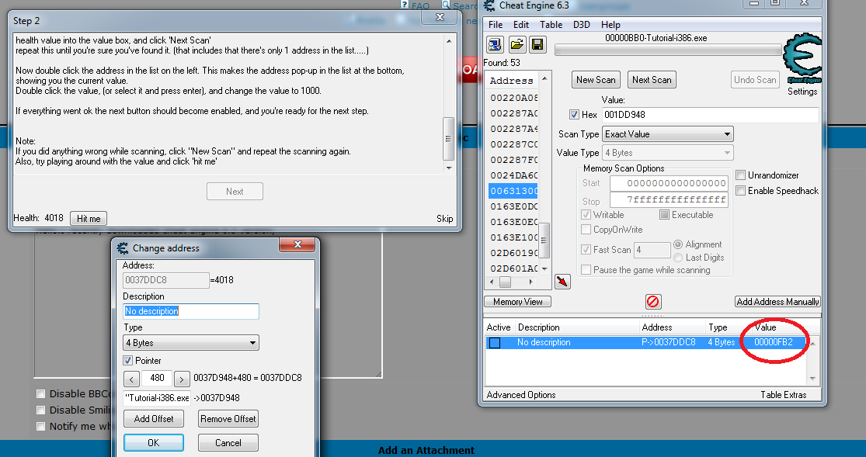Open the Table menu

pos(551,25)
